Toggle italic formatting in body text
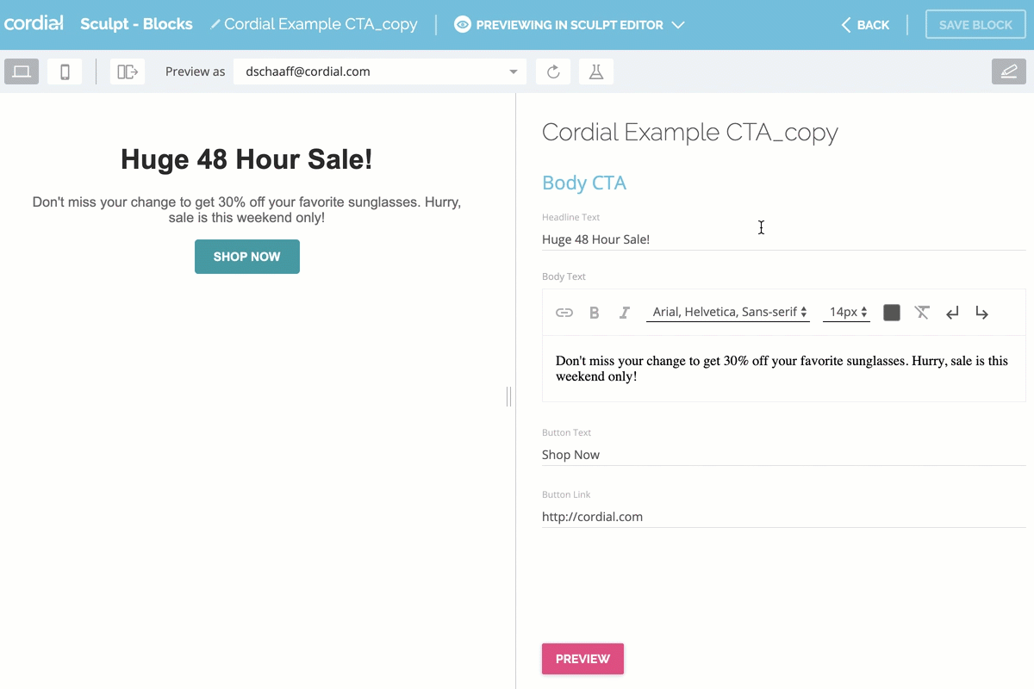1034x689 pixels. pos(625,313)
